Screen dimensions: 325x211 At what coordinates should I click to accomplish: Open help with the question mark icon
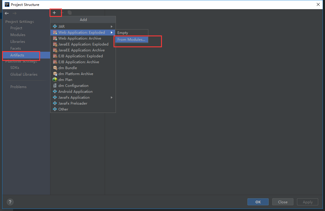coord(10,202)
